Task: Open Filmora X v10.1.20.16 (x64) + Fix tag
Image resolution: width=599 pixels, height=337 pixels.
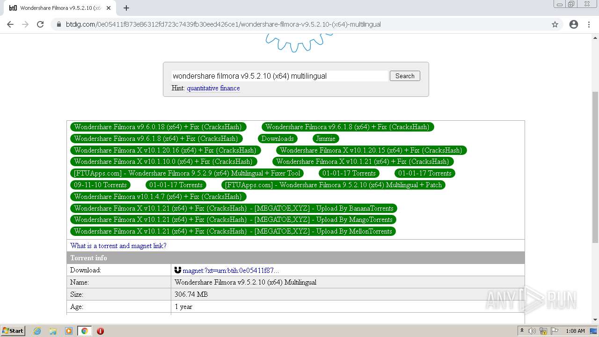Action: (x=165, y=150)
